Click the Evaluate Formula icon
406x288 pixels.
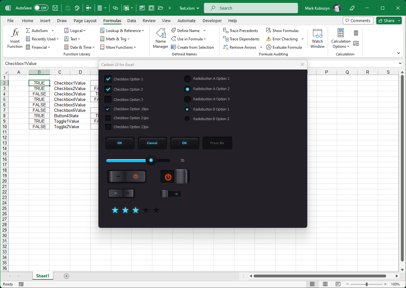click(269, 47)
